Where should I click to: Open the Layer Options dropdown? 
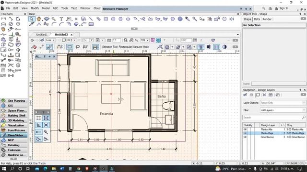[x=283, y=103]
